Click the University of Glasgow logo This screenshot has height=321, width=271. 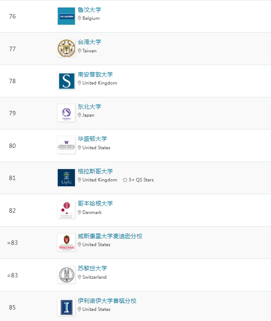(x=66, y=178)
